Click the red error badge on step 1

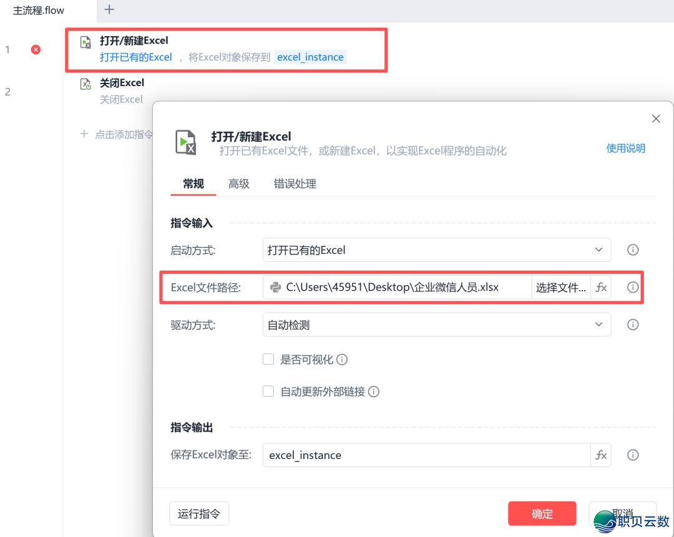pos(36,49)
